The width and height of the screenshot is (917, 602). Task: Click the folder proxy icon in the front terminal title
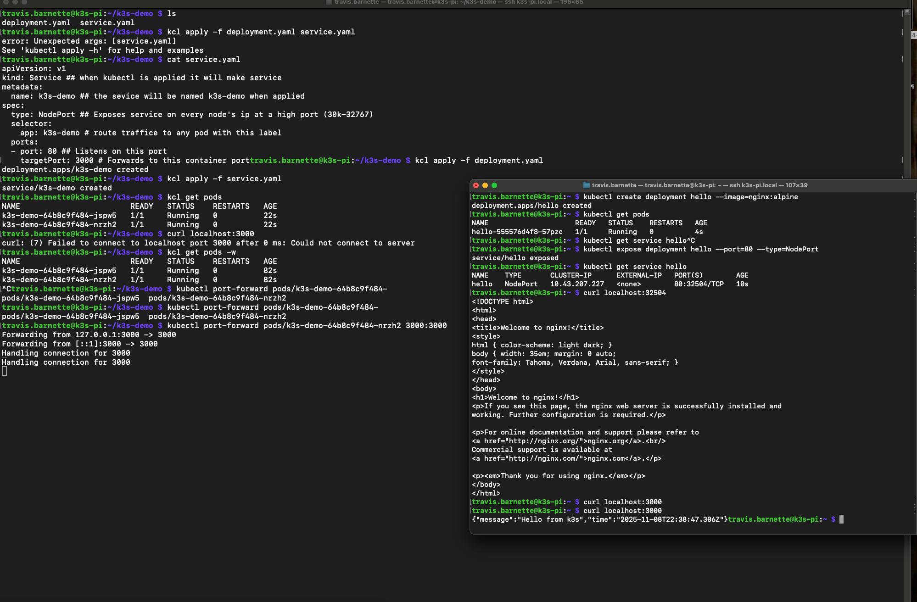point(586,185)
